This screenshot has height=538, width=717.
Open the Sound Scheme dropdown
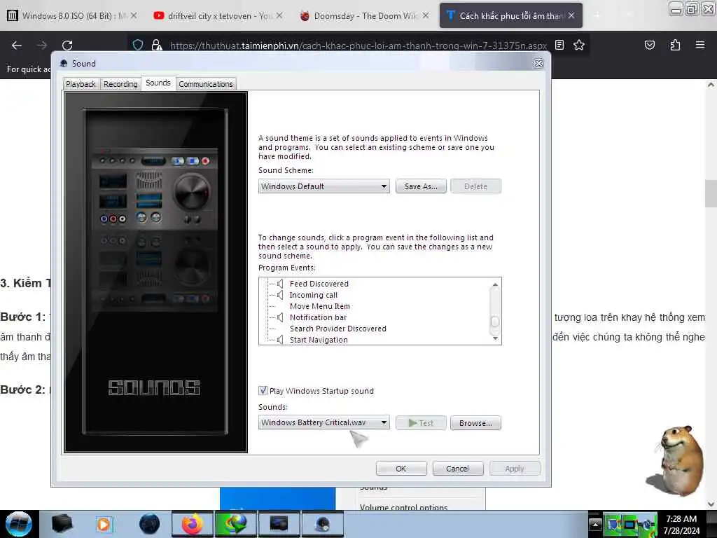(x=323, y=186)
